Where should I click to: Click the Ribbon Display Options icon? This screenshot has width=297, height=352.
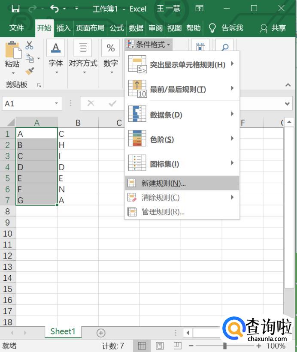(x=199, y=8)
